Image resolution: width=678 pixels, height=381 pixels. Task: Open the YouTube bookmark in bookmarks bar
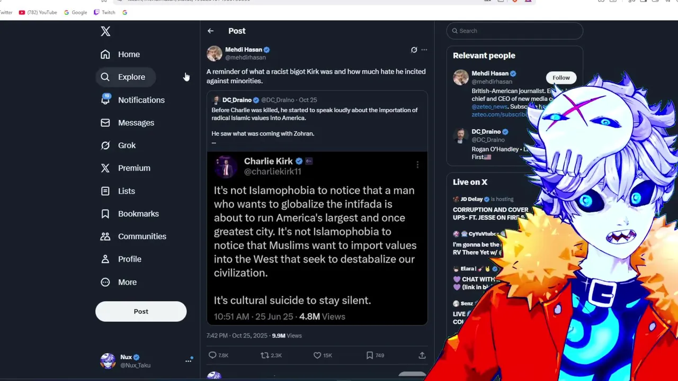[x=38, y=12]
